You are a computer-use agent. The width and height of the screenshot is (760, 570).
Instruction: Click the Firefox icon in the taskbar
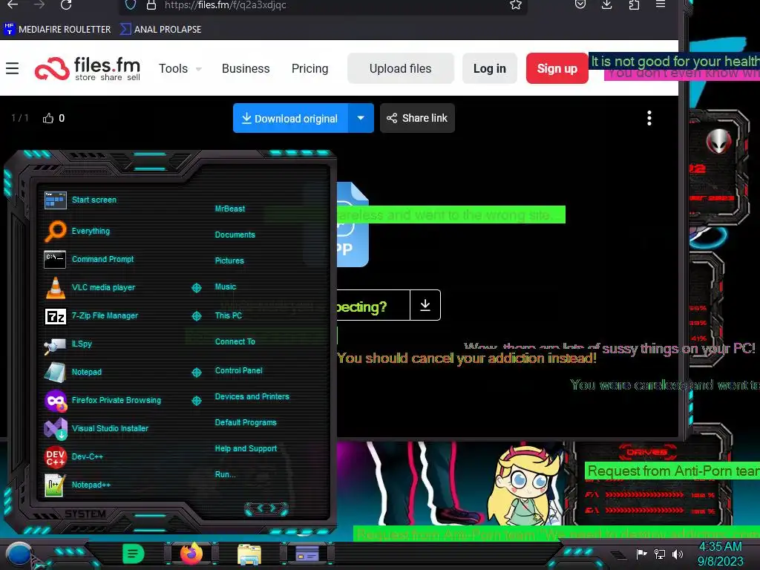tap(191, 554)
